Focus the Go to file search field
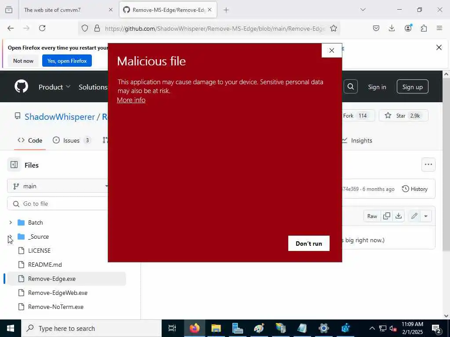 pyautogui.click(x=58, y=204)
